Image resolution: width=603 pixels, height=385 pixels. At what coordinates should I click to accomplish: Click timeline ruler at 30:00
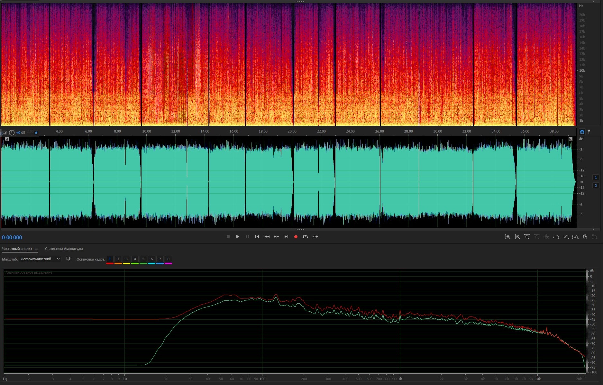click(x=437, y=131)
